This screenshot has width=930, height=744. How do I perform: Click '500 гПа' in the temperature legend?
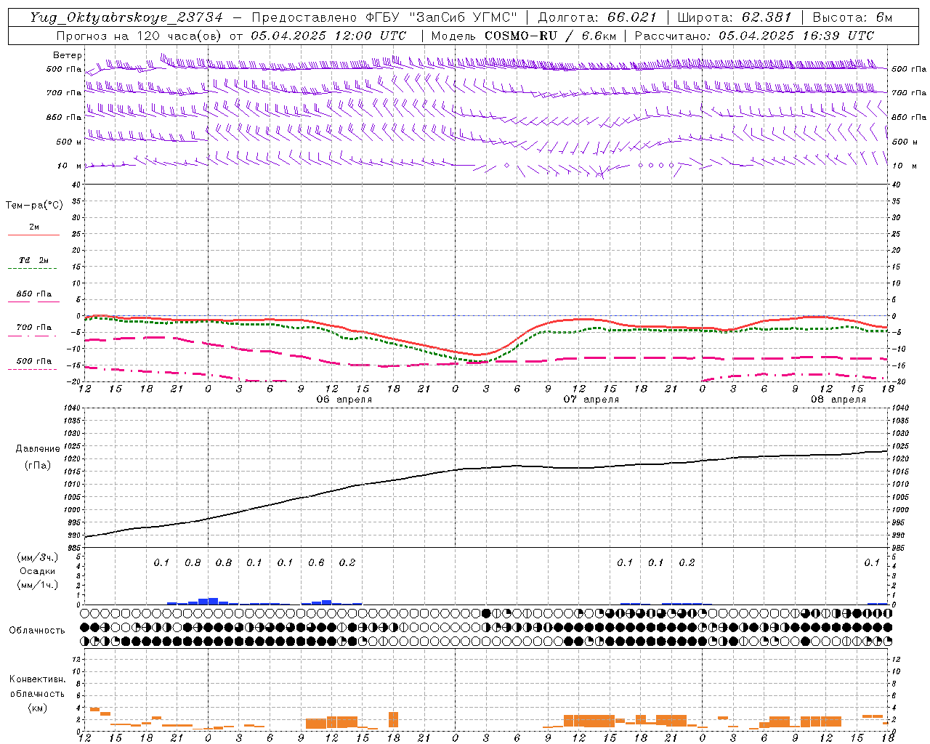[33, 361]
